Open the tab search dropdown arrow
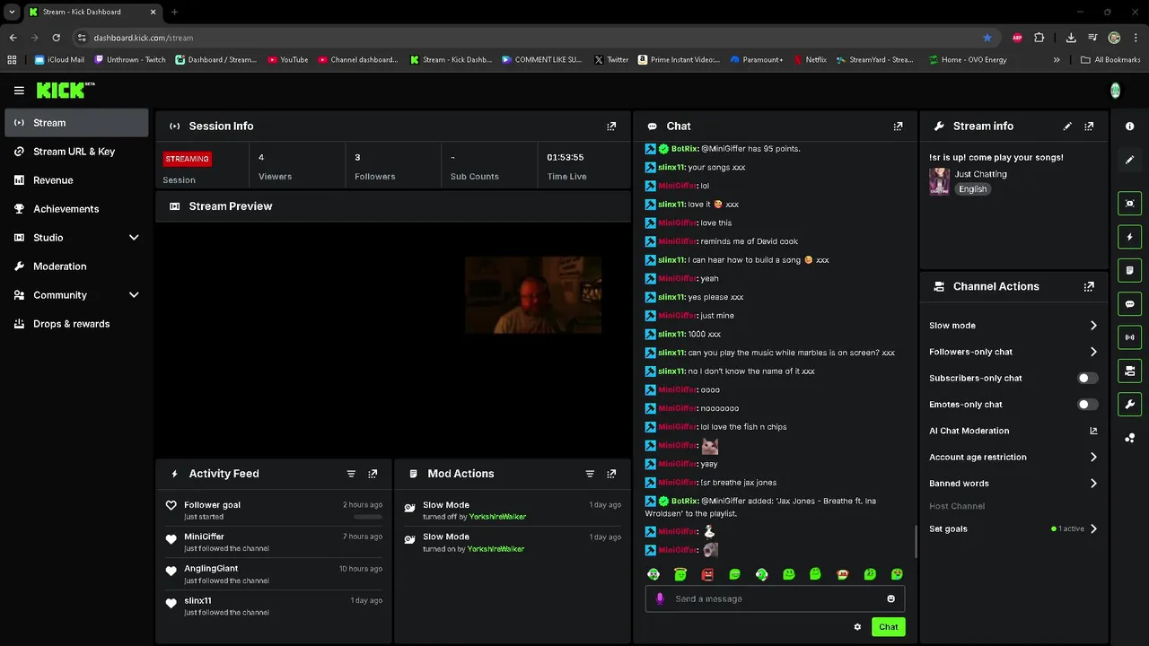The width and height of the screenshot is (1149, 646). tap(12, 12)
